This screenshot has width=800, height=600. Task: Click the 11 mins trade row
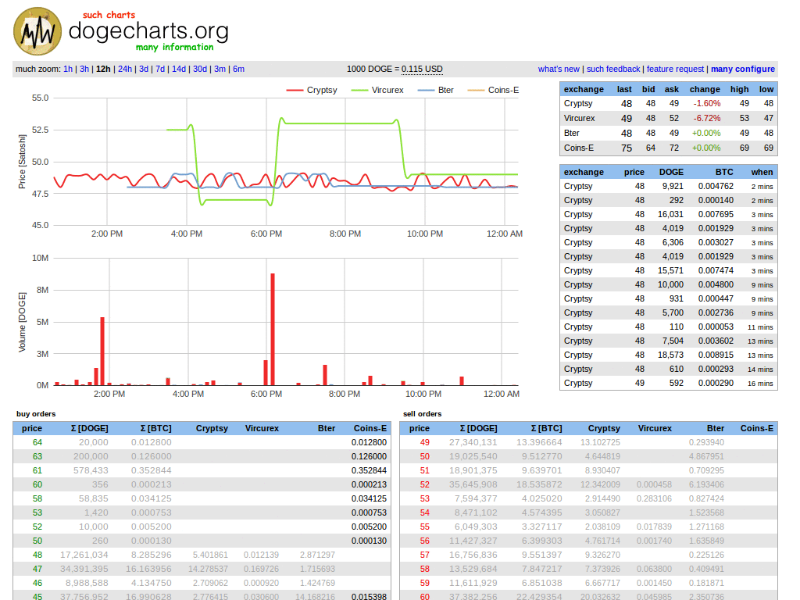pos(669,327)
